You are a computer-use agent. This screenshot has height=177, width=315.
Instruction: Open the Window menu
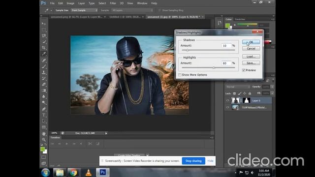click(x=142, y=3)
